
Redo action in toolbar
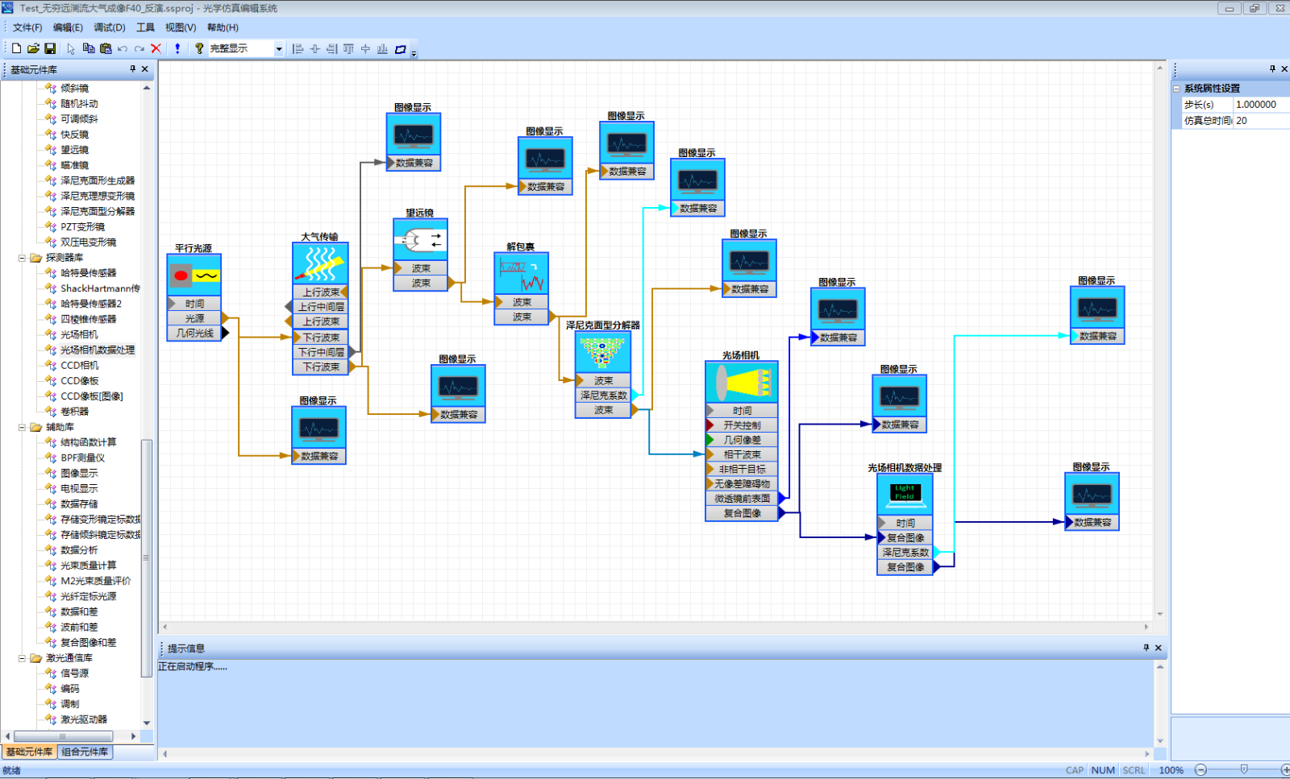click(139, 48)
